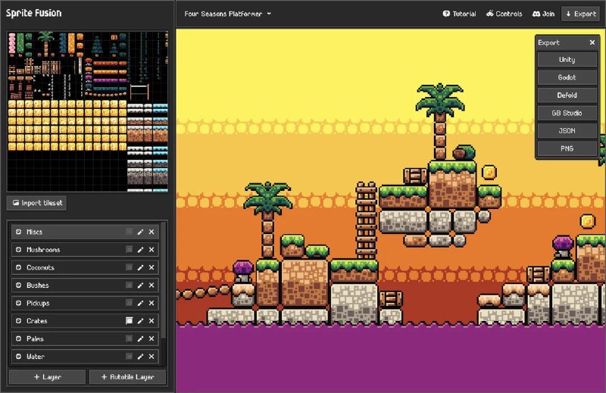This screenshot has width=606, height=393.
Task: Export map as PNG
Action: tap(567, 148)
